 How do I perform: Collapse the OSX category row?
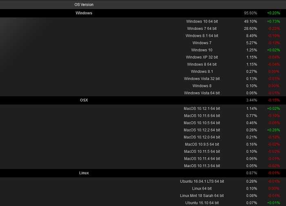click(84, 100)
